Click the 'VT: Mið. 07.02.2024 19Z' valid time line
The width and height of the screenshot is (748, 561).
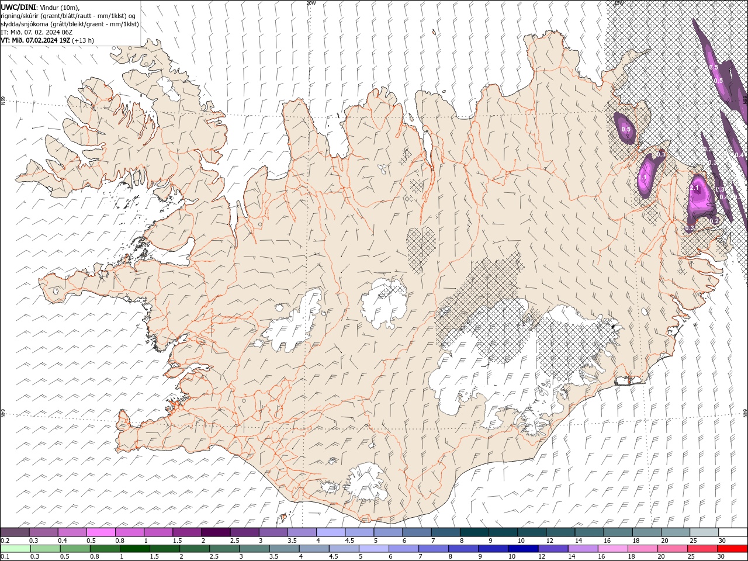pyautogui.click(x=49, y=40)
